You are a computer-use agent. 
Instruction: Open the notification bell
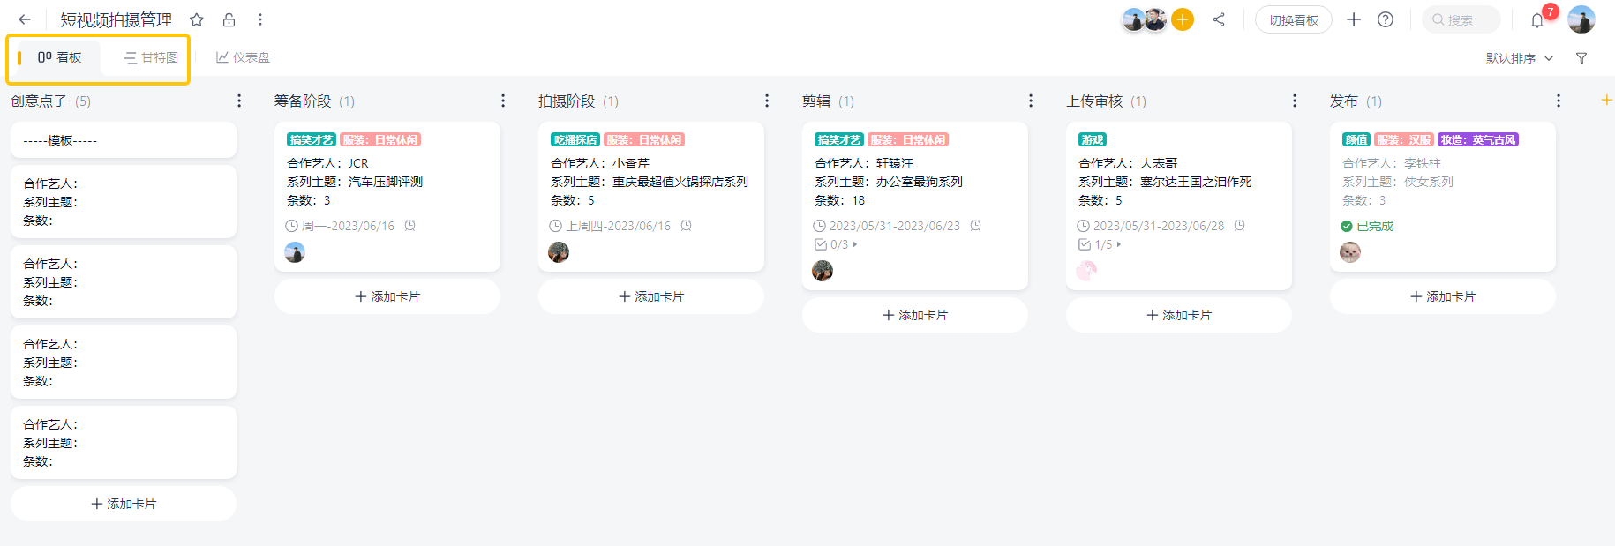(x=1537, y=20)
